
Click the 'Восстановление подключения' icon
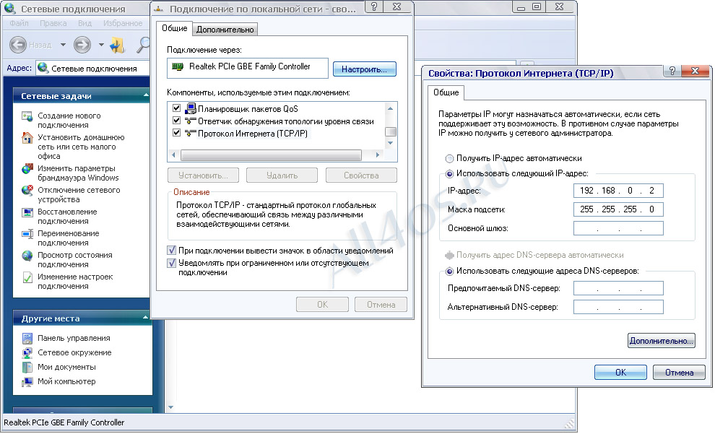[x=27, y=212]
